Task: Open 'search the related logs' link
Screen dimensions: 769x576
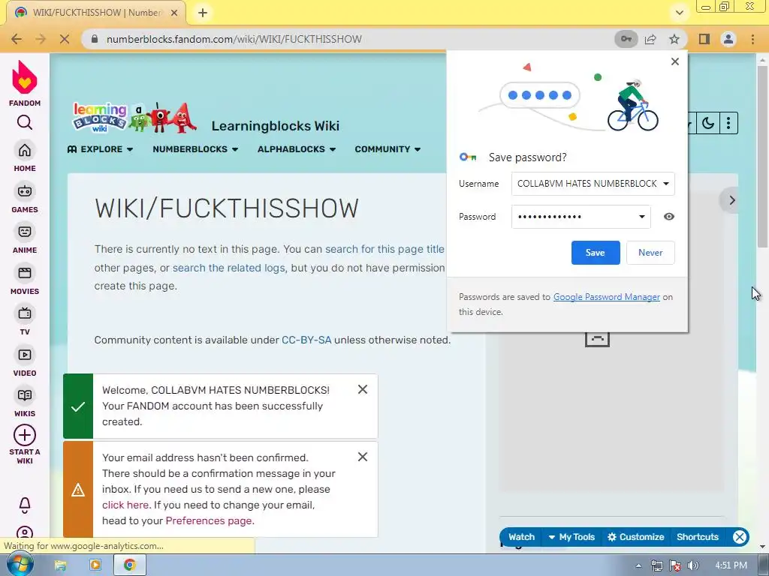Action: [228, 268]
